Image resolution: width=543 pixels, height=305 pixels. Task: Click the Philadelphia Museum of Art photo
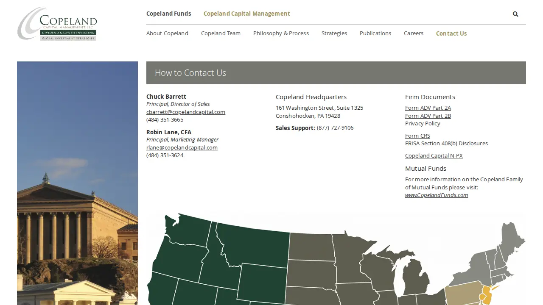[x=77, y=183]
